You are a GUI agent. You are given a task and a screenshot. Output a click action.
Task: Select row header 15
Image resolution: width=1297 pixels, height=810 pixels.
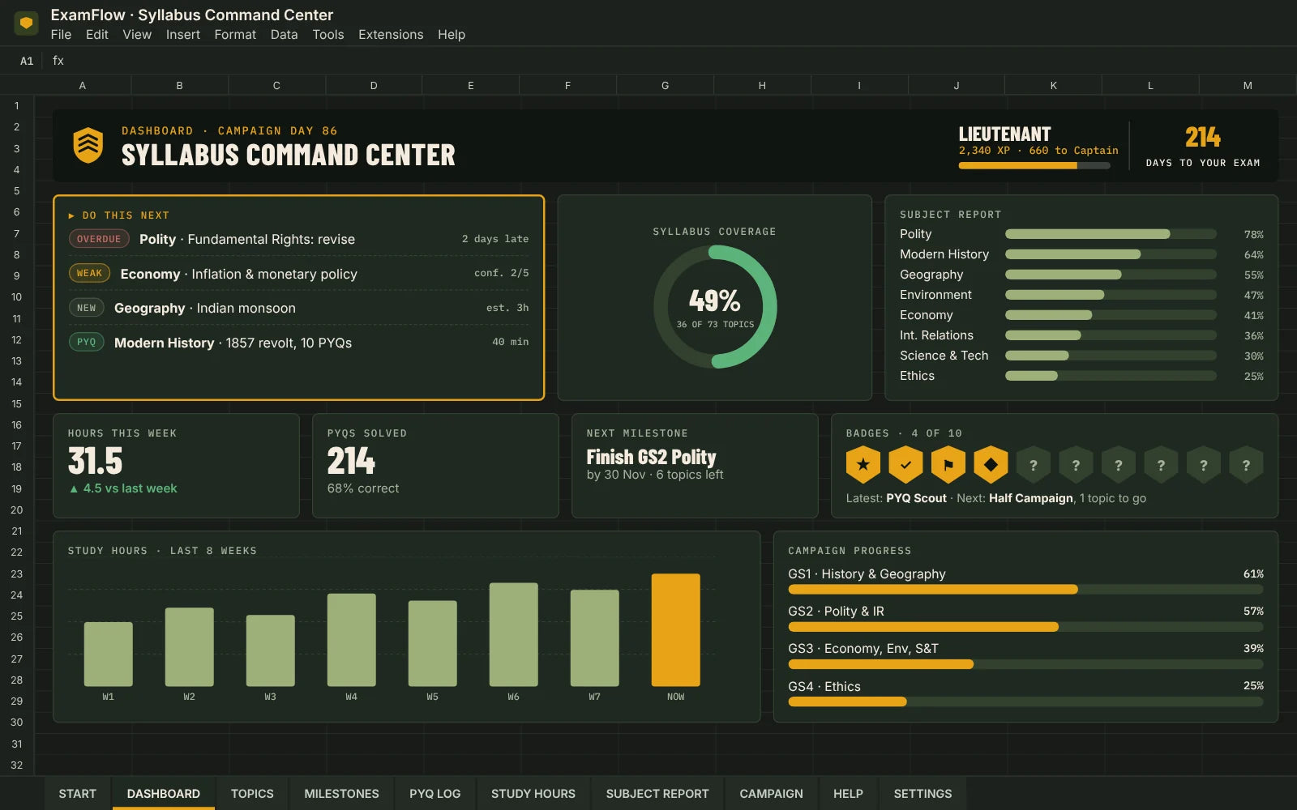coord(16,403)
